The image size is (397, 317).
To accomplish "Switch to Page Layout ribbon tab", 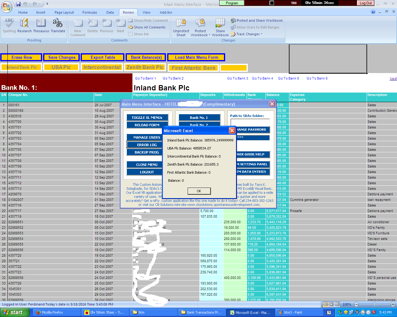I will 64,12.
